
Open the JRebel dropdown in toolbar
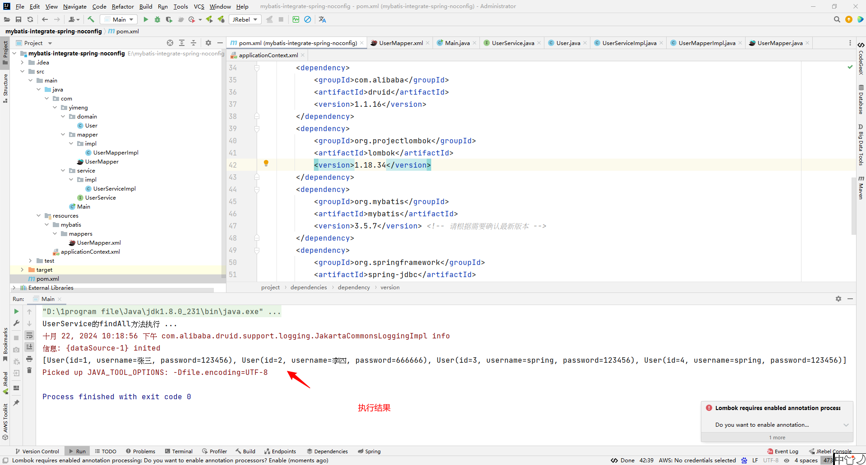(x=245, y=19)
